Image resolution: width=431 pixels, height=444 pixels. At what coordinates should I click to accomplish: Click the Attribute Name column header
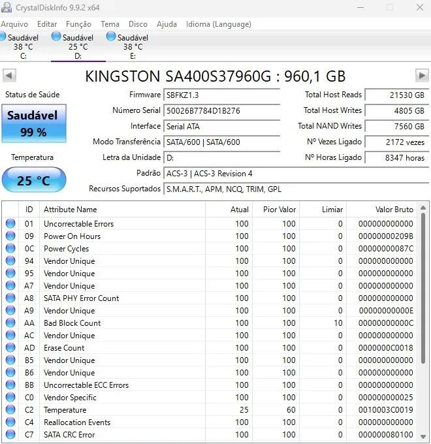(122, 210)
